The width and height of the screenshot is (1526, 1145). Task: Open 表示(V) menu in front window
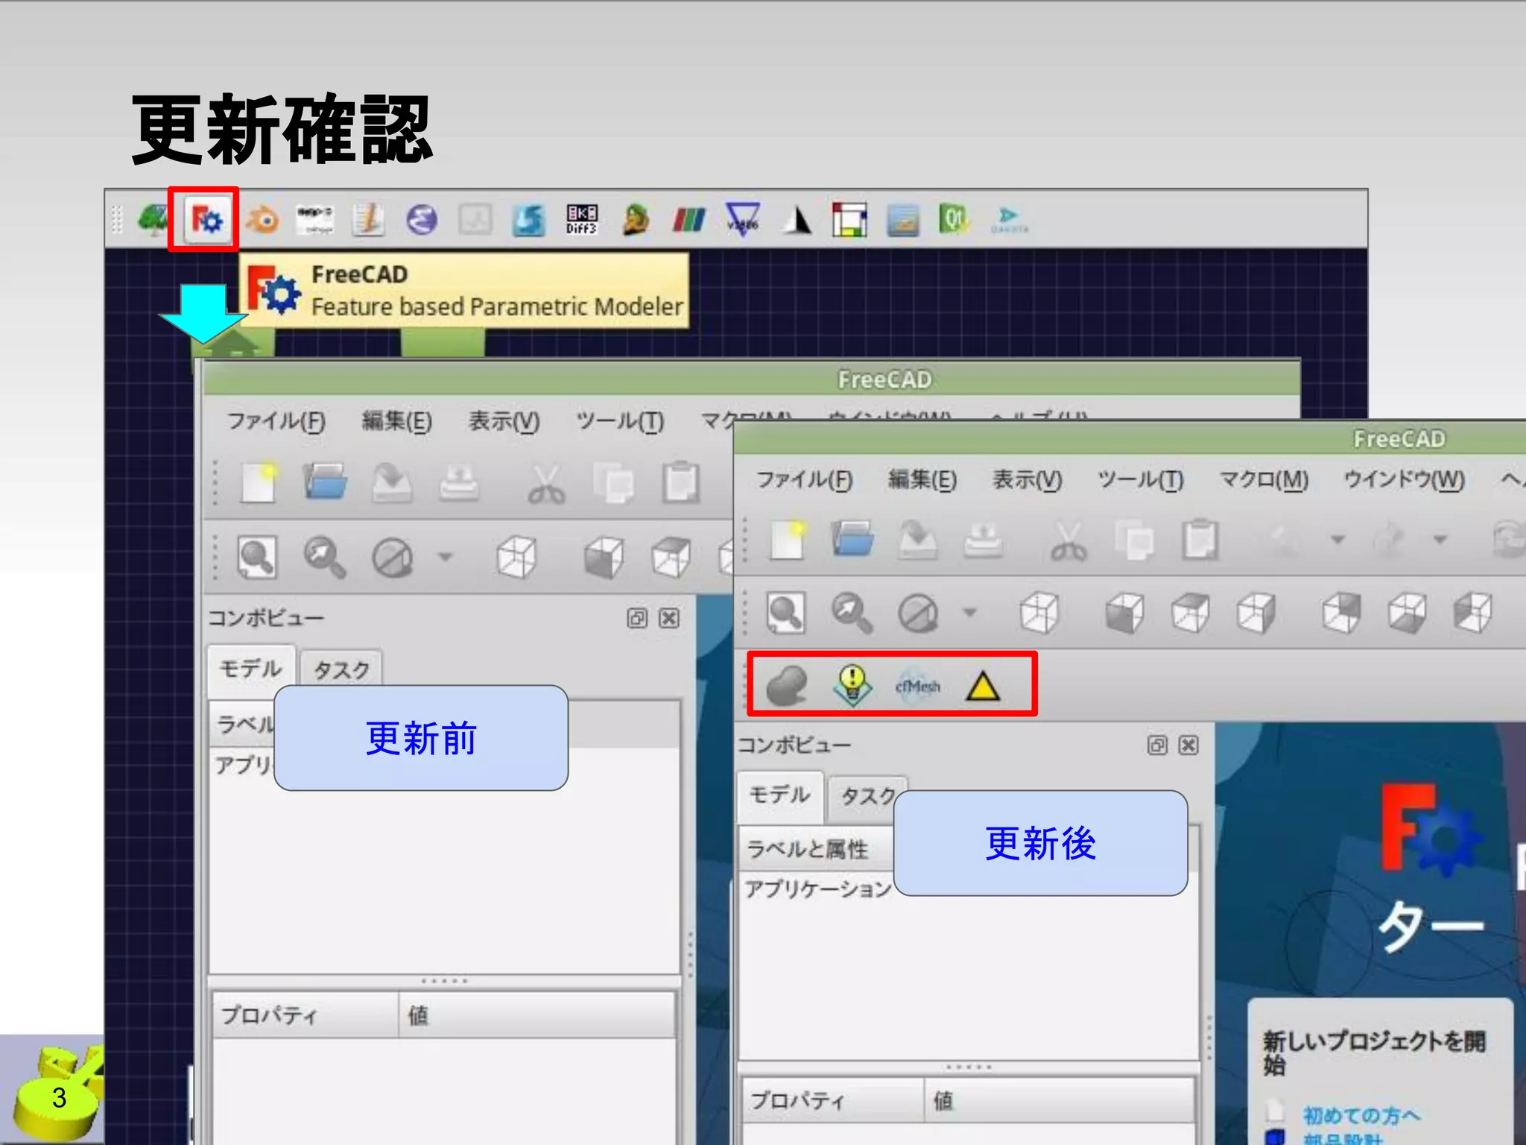pos(1027,479)
